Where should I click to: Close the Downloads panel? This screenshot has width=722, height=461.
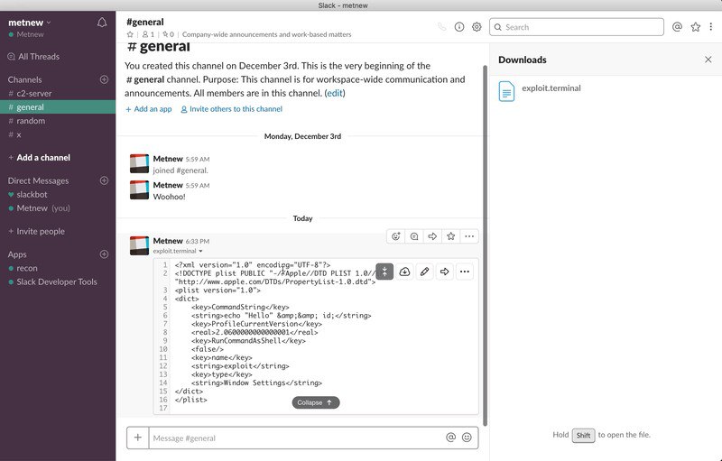point(708,60)
